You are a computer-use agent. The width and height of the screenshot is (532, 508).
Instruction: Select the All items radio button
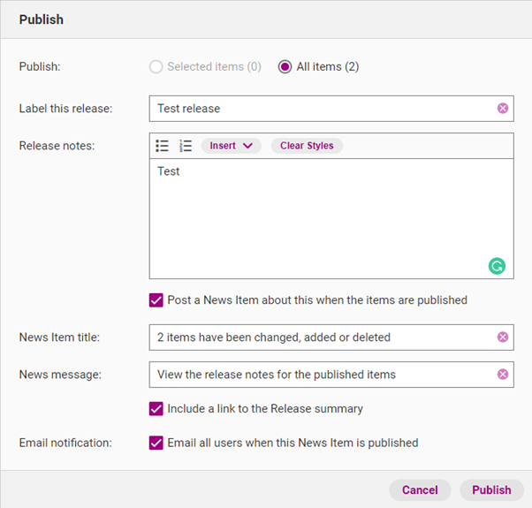point(285,66)
